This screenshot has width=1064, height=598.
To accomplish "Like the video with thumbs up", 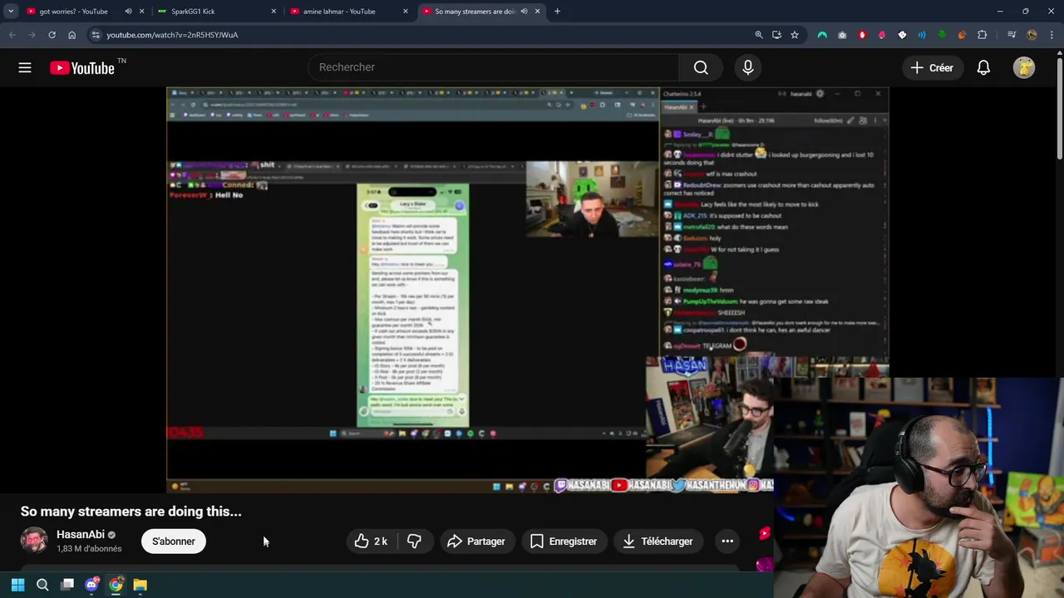I will pyautogui.click(x=371, y=542).
